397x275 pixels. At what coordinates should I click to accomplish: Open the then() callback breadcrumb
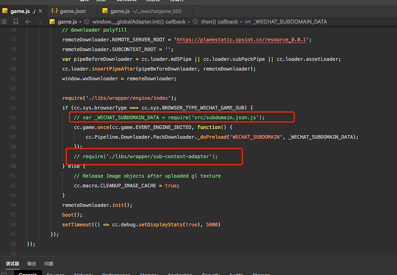(220, 22)
